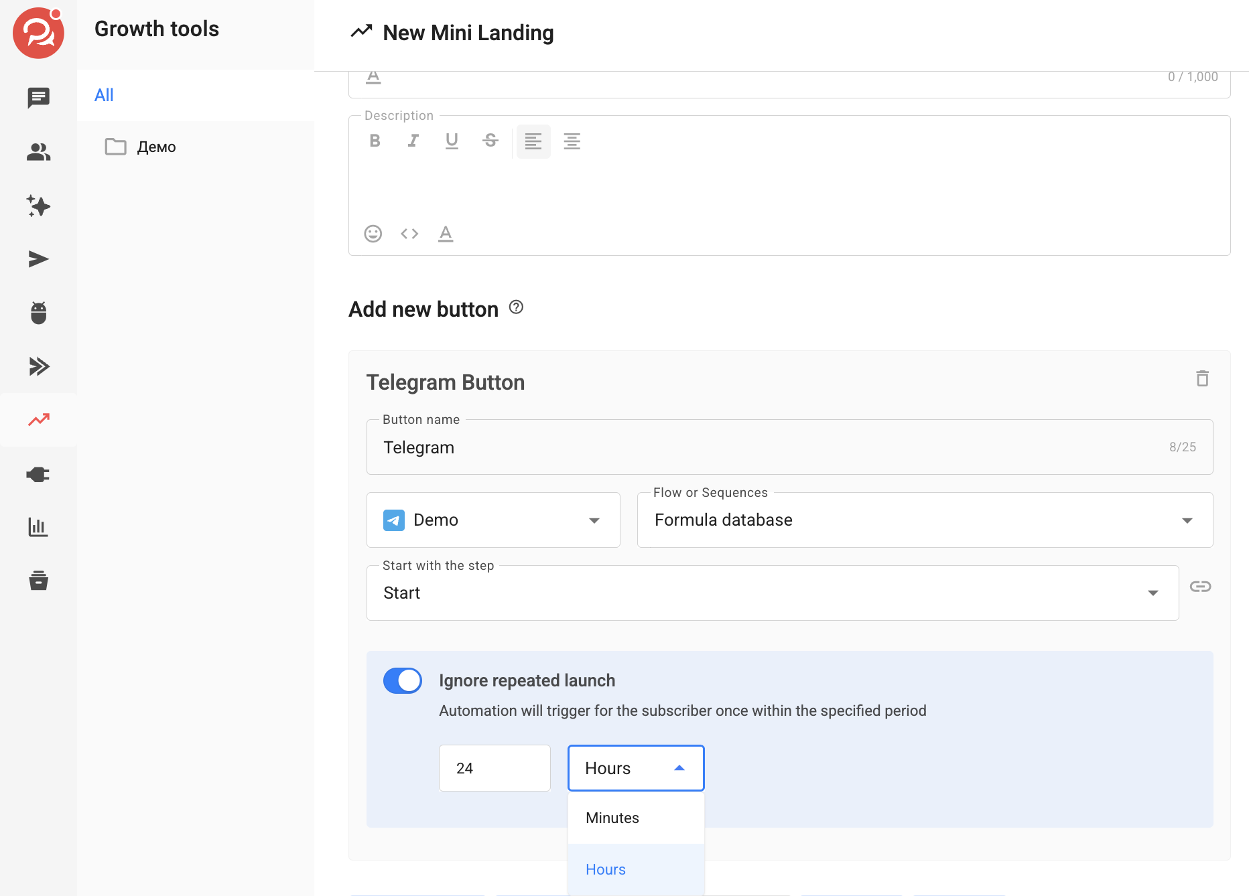Click the 8/25 character counter
This screenshot has height=896, width=1249.
(x=1183, y=447)
